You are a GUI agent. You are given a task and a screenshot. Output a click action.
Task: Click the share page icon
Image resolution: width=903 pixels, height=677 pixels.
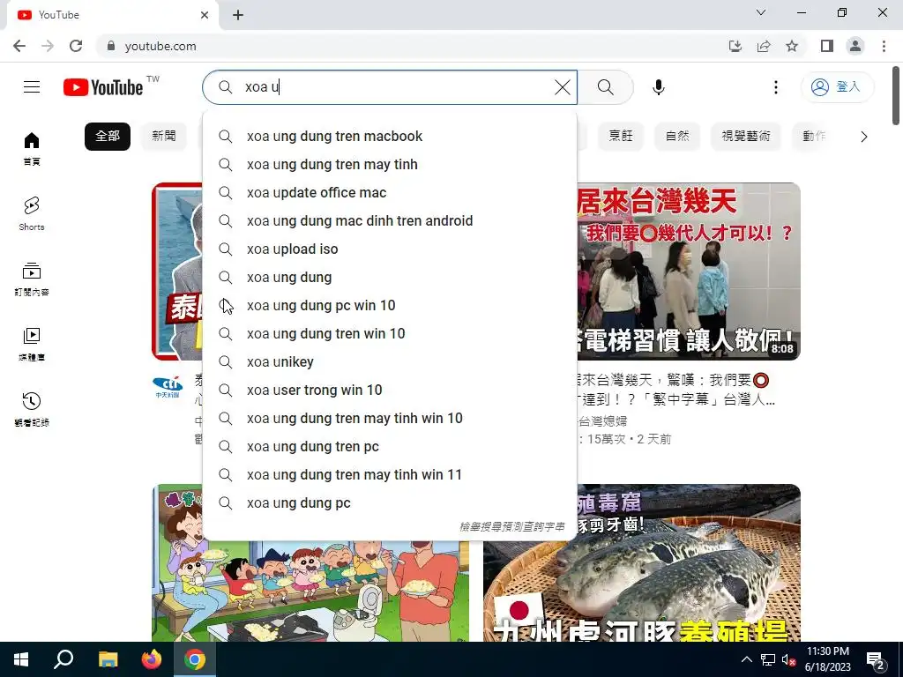[x=764, y=46]
